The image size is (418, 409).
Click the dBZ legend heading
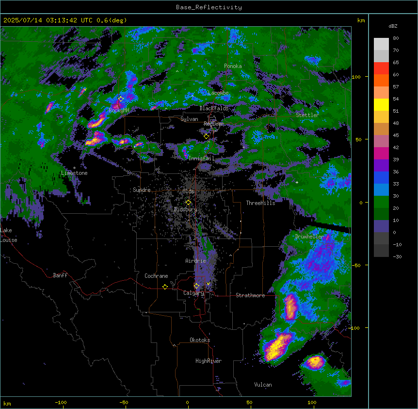(x=393, y=26)
